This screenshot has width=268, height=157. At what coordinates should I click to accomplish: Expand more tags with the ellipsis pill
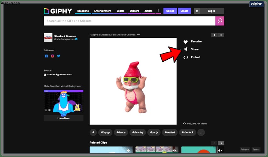[x=201, y=133]
